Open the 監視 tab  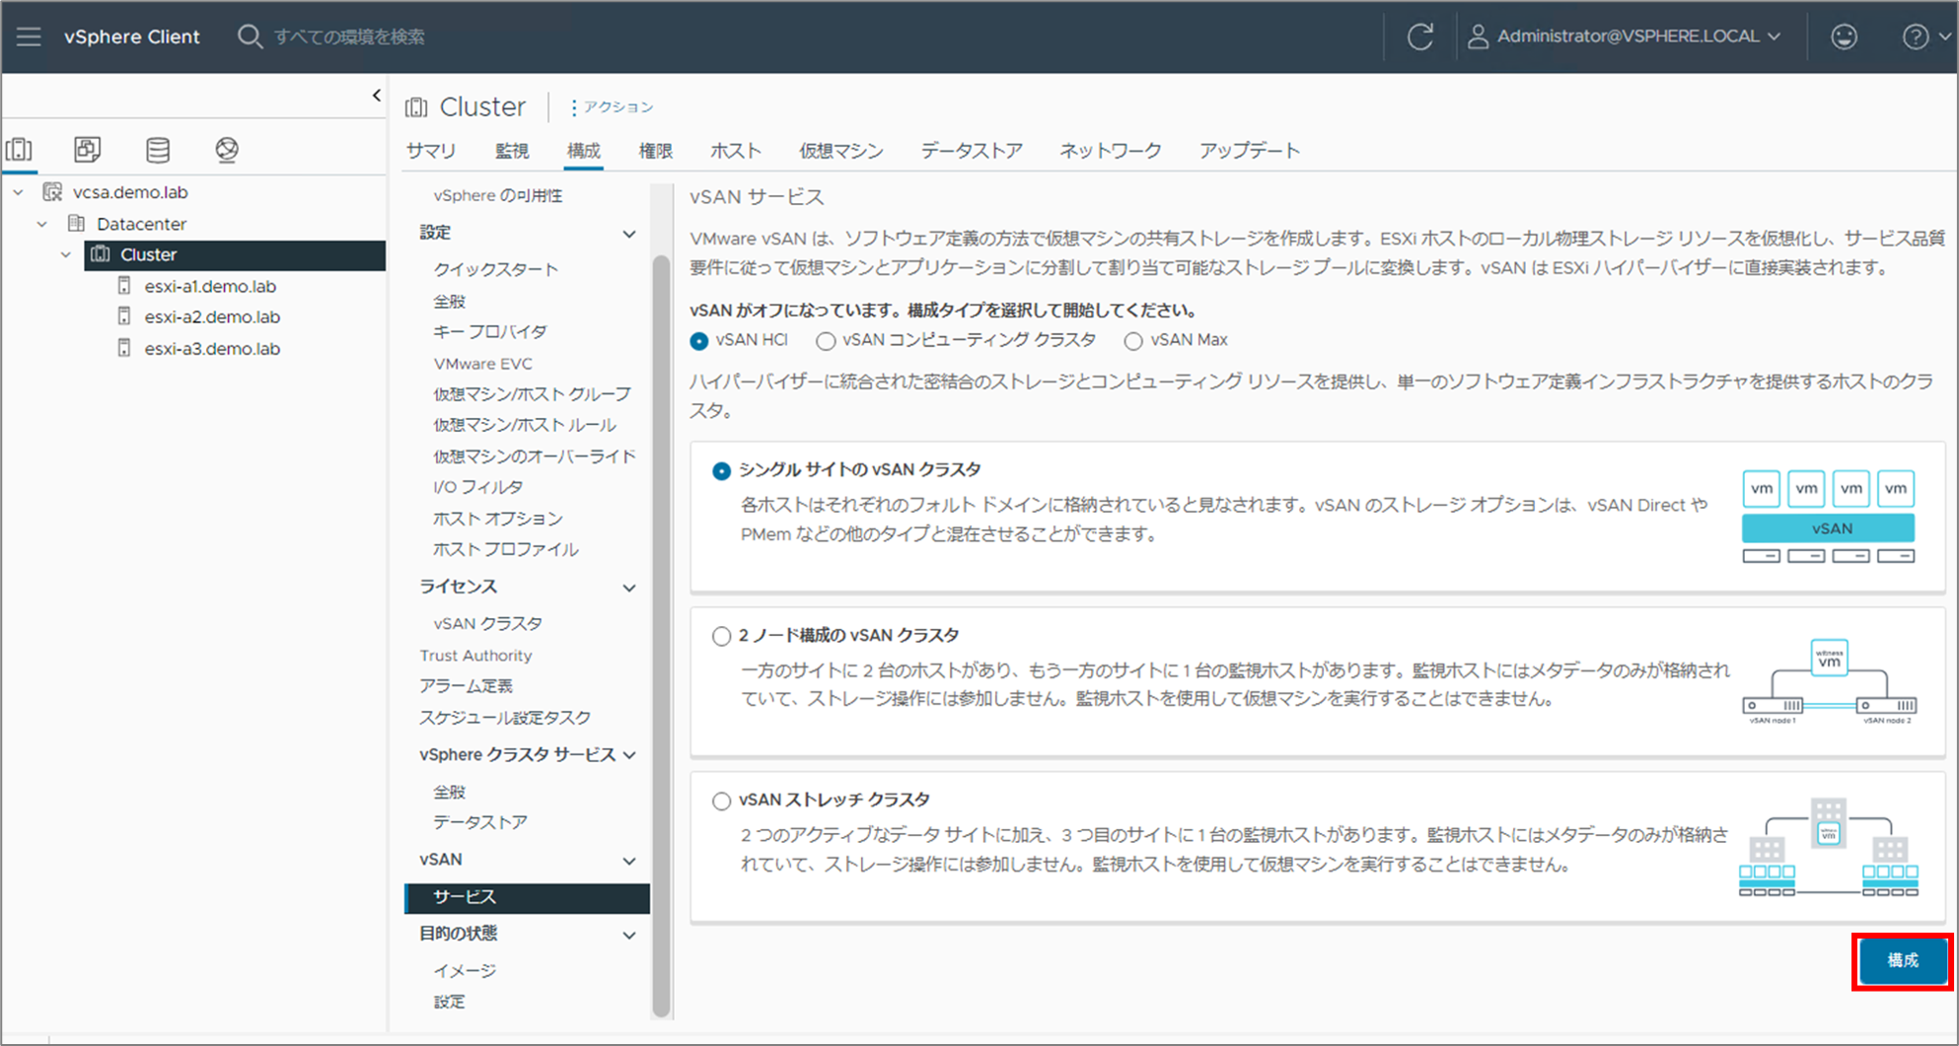click(x=512, y=151)
